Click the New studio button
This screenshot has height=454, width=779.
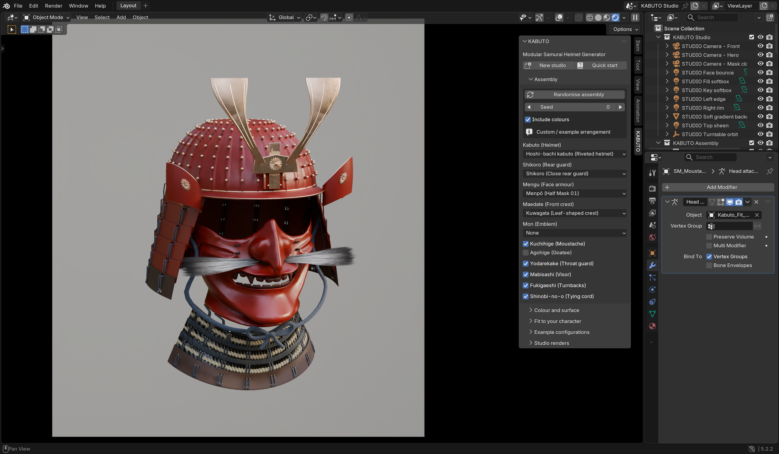(x=548, y=65)
